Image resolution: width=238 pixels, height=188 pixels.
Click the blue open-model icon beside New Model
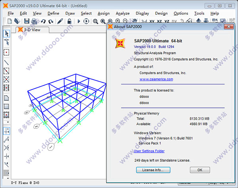(x=17, y=21)
